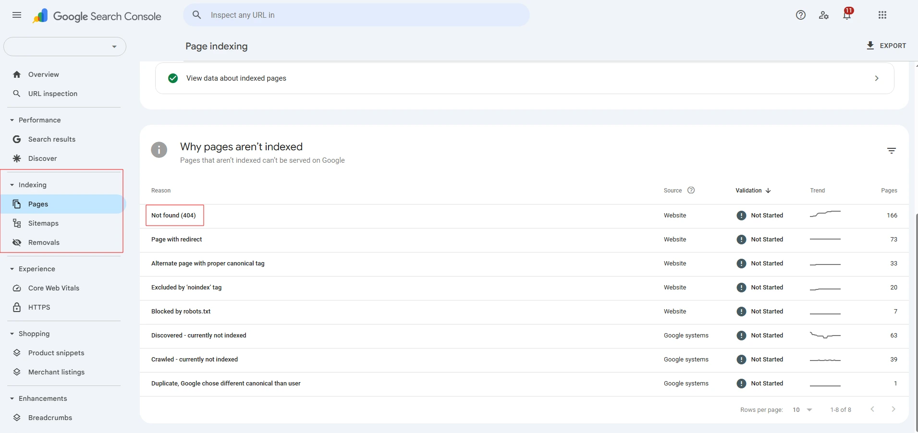
Task: Click the Reason column header
Action: (161, 191)
